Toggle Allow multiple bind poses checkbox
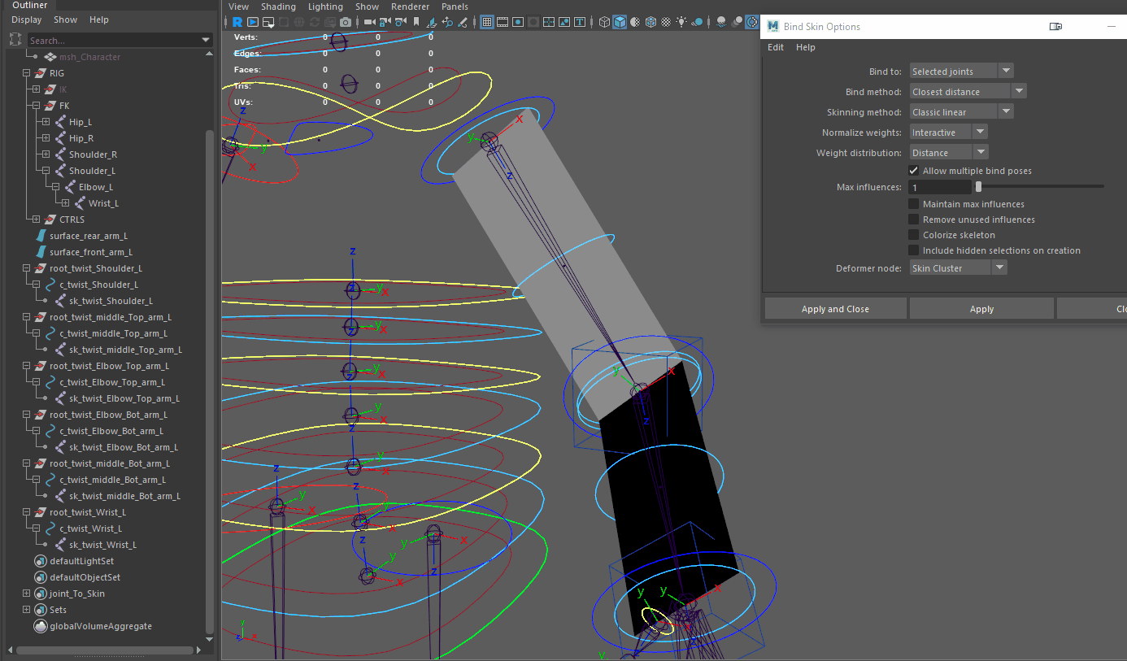Viewport: 1127px width, 661px height. 913,171
